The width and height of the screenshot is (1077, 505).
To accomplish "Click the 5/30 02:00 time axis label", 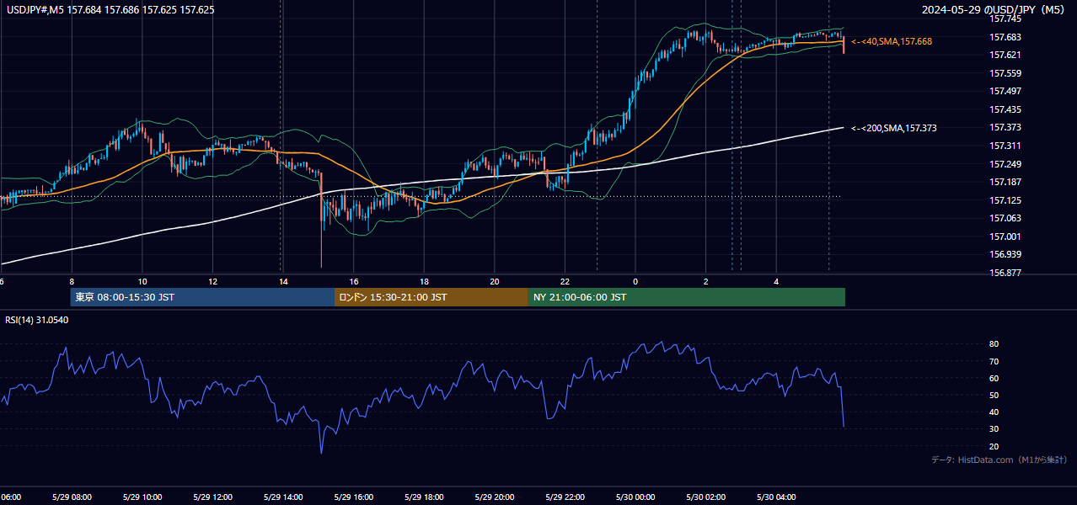I will pyautogui.click(x=705, y=497).
